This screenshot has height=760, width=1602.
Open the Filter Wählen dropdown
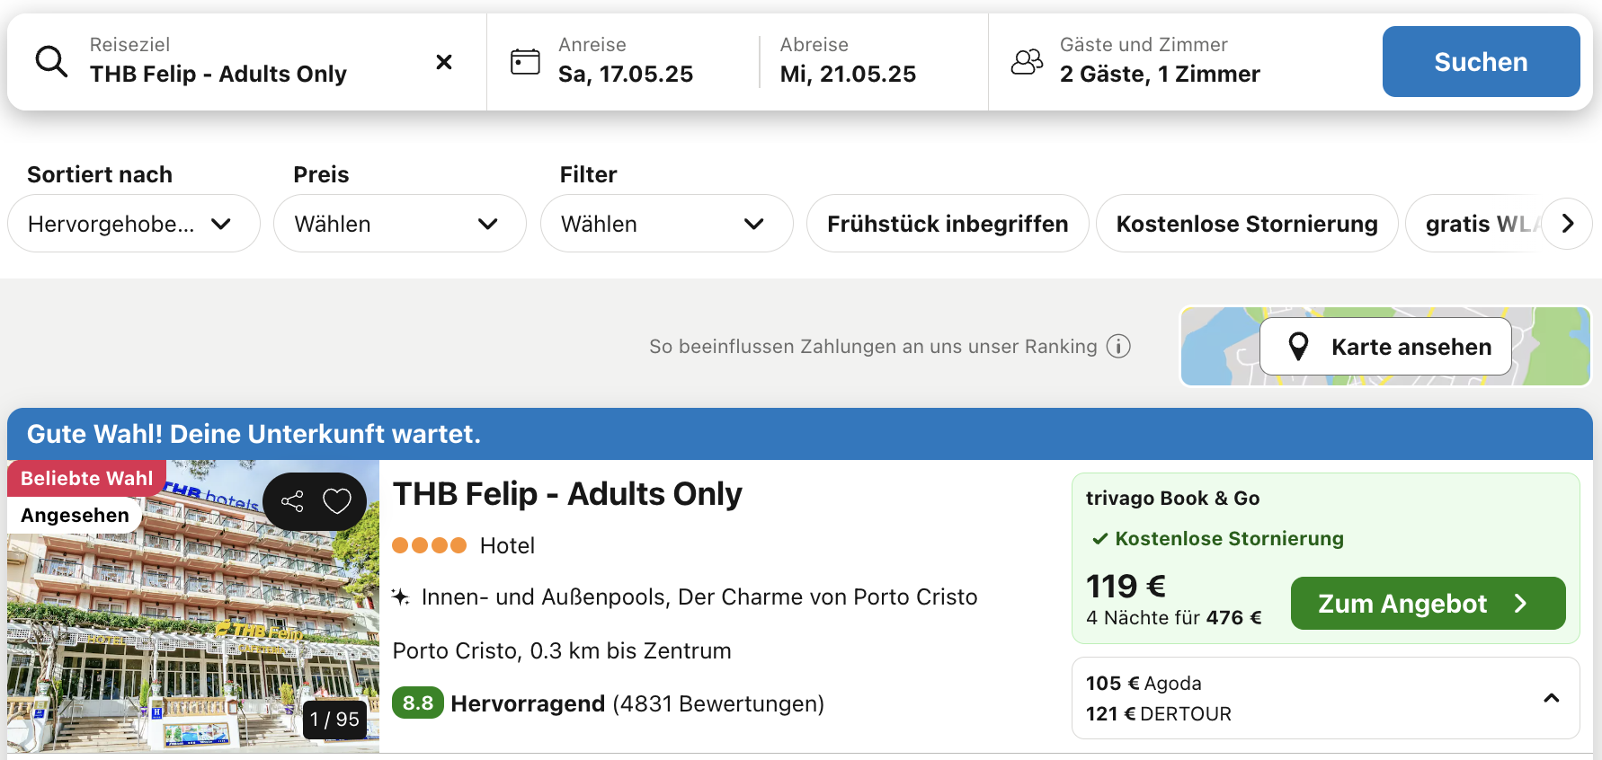[x=667, y=224]
